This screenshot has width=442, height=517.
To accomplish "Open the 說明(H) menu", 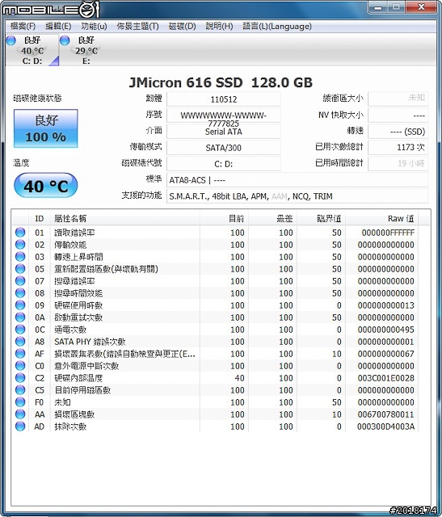I will (219, 26).
